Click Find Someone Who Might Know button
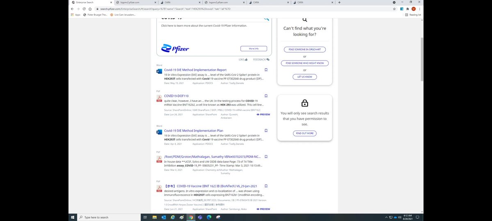The height and width of the screenshot is (221, 492). pos(304,63)
